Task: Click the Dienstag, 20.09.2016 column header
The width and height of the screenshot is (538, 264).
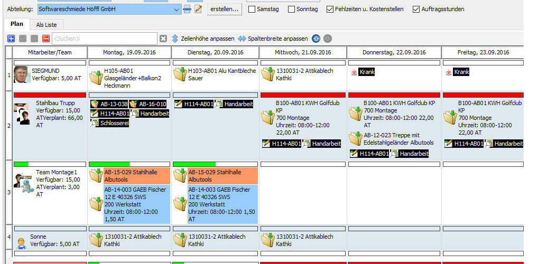Action: (215, 52)
